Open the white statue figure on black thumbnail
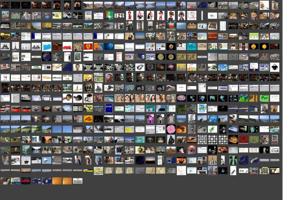Viewport: 283px width, 200px height. click(264, 150)
